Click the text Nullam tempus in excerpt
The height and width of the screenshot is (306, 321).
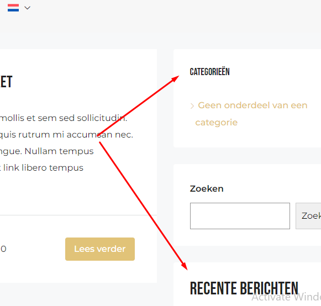coord(59,151)
